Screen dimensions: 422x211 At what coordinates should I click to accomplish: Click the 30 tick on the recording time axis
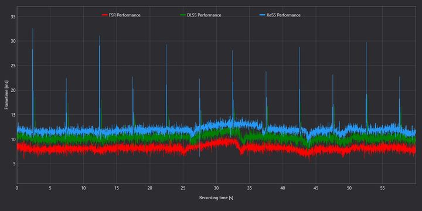216,188
